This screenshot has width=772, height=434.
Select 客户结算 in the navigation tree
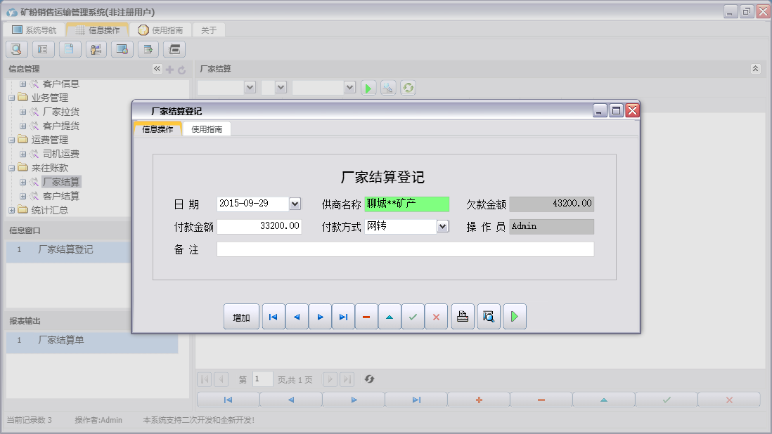[x=61, y=196]
